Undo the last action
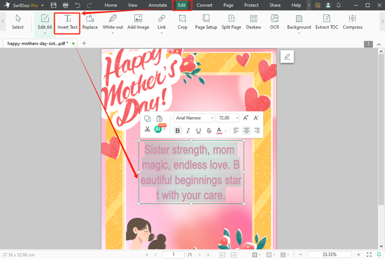385x259 pixels. coord(78,5)
